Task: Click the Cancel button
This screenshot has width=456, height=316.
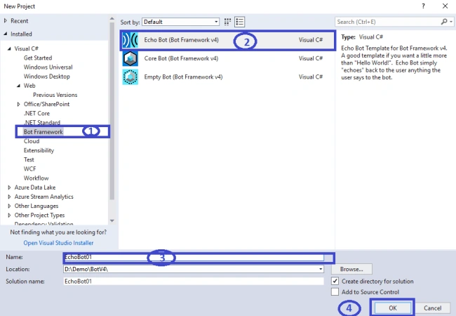Action: (432, 308)
